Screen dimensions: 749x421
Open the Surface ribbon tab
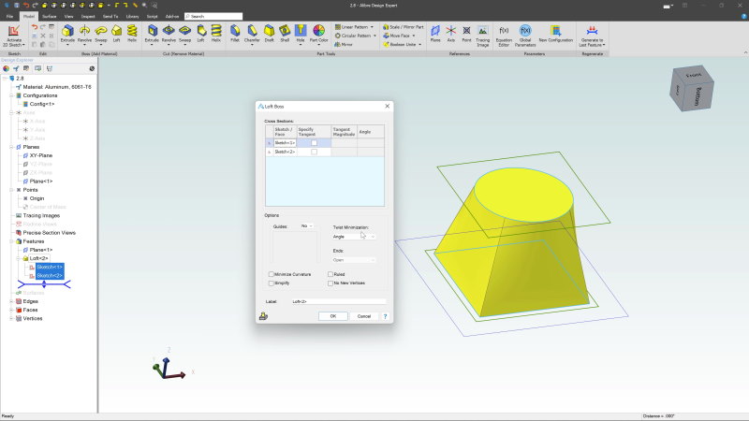click(x=49, y=16)
